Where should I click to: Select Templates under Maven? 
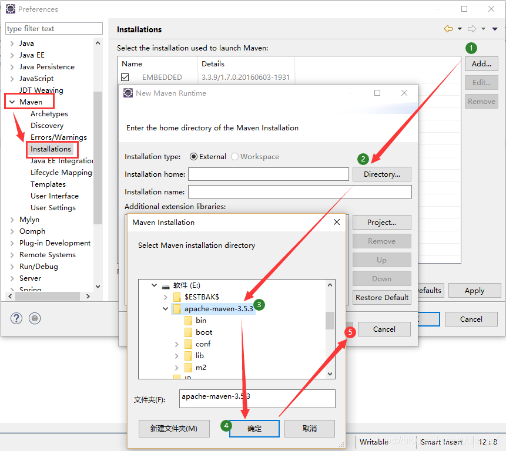48,184
